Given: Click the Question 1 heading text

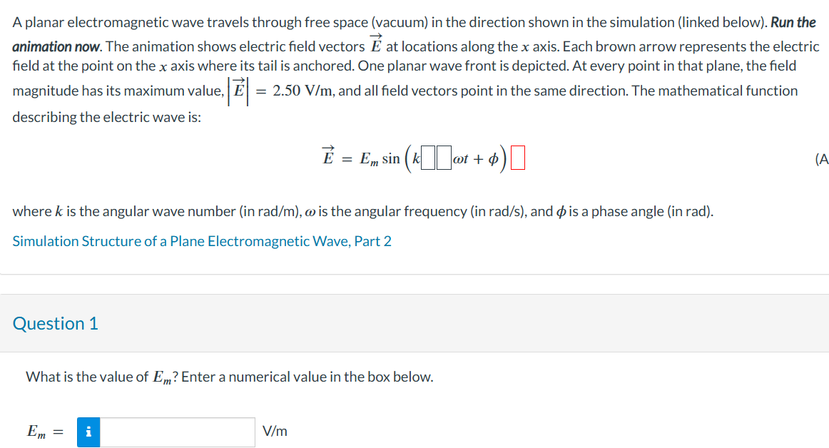Looking at the screenshot, I should pyautogui.click(x=55, y=323).
